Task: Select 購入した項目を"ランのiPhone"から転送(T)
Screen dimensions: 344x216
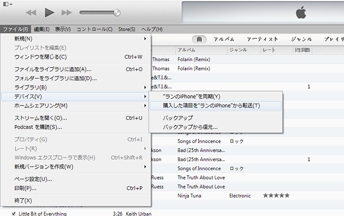Action: click(x=216, y=106)
